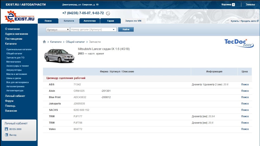
Task: Select Общий каталог in sidebar
Action: click(x=14, y=54)
